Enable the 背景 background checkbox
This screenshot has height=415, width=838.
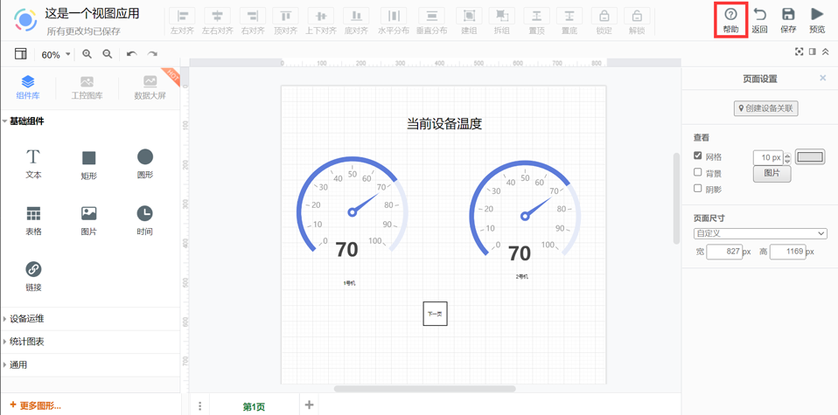pyautogui.click(x=698, y=173)
